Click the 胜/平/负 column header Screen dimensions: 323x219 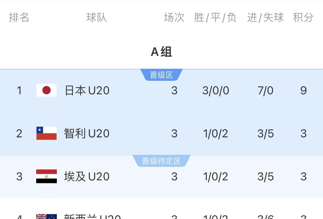(x=215, y=17)
